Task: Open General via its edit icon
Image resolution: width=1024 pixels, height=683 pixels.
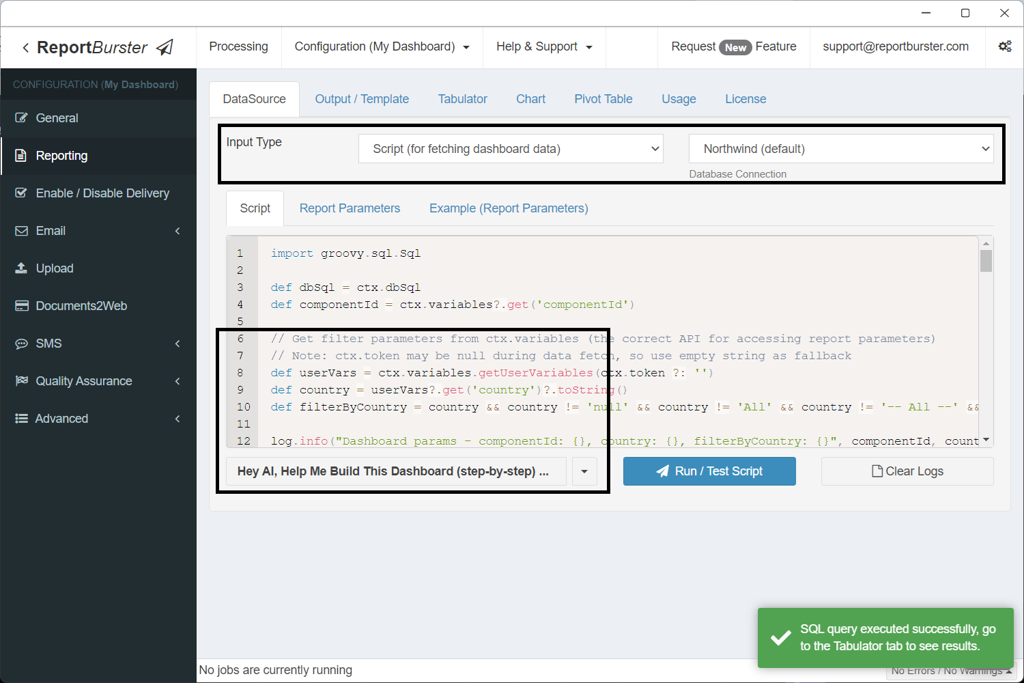Action: point(22,118)
